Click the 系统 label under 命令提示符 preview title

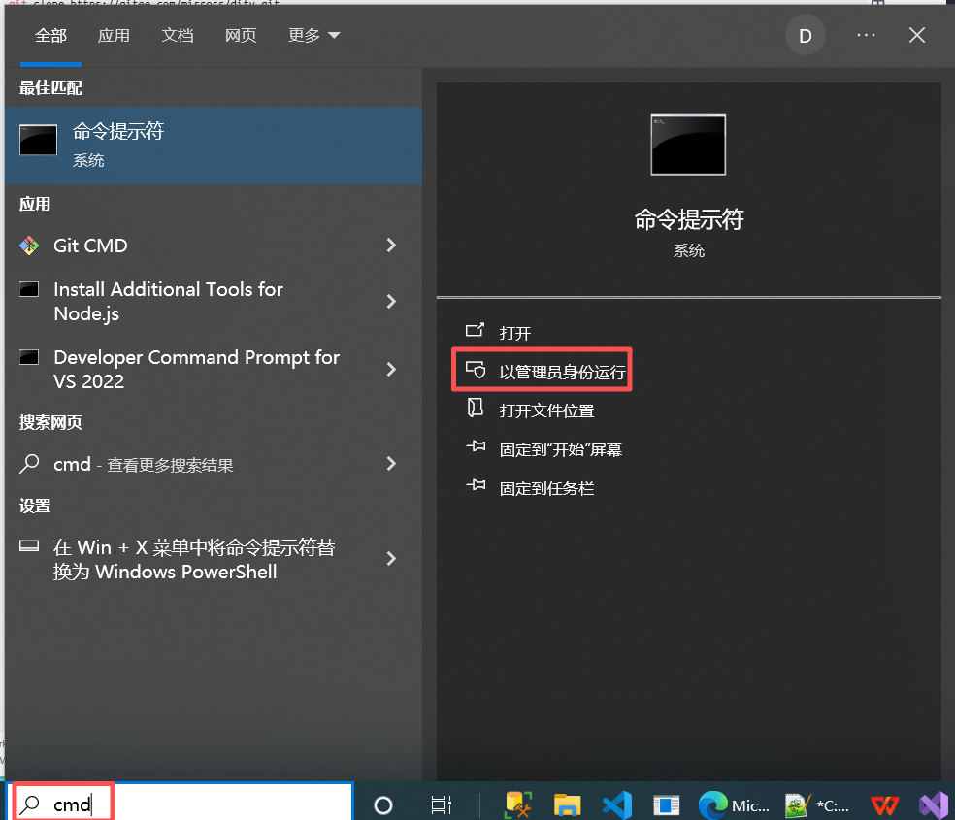pos(689,250)
